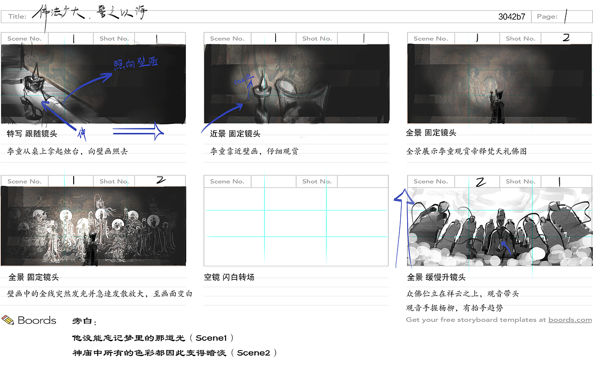593x369 pixels.
Task: Select the caption 特写 跟随镜头
Action: coord(32,134)
